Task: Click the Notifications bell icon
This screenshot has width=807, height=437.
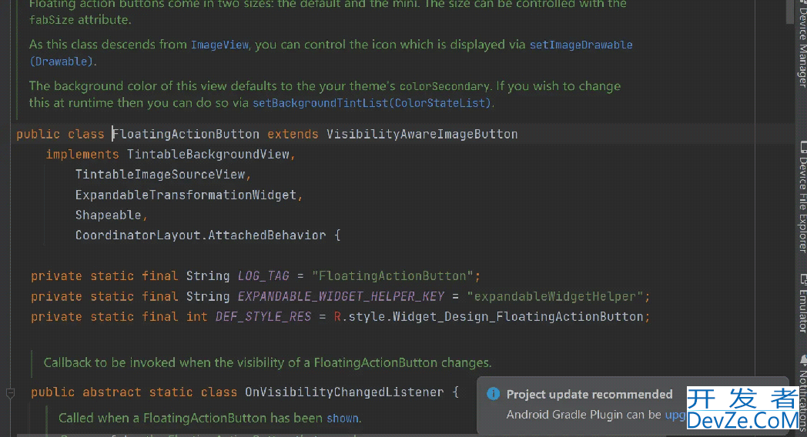Action: (x=803, y=360)
